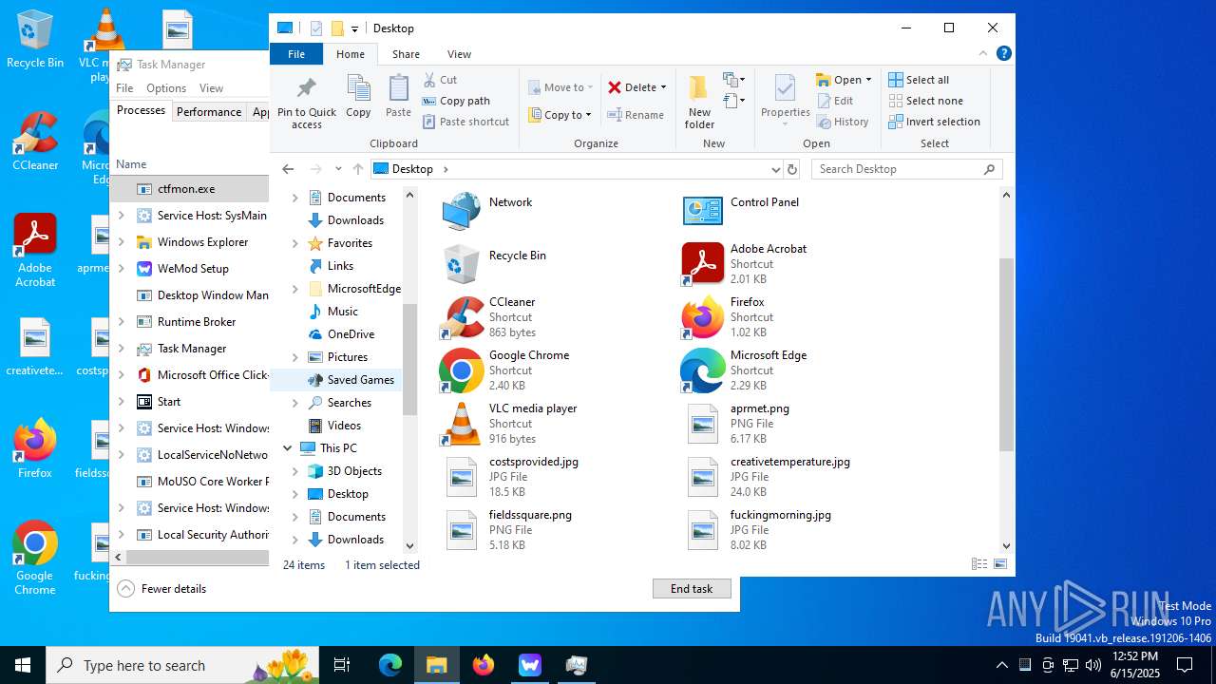Viewport: 1216px width, 684px height.
Task: Click Rename in the Organize group
Action: (x=636, y=115)
